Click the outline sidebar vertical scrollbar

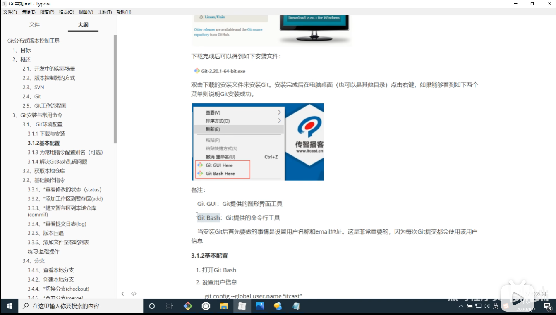point(115,89)
